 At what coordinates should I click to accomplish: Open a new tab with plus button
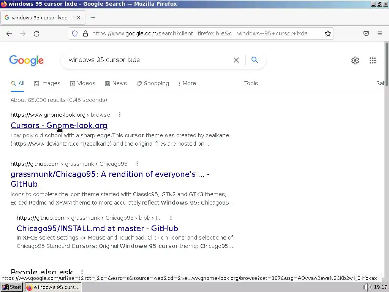point(93,17)
